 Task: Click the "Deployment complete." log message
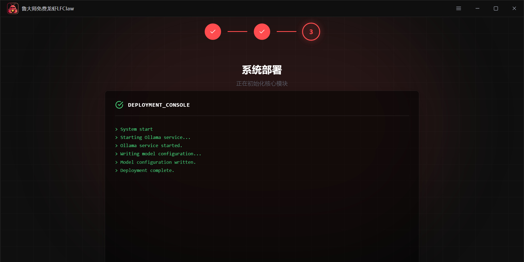[147, 171]
